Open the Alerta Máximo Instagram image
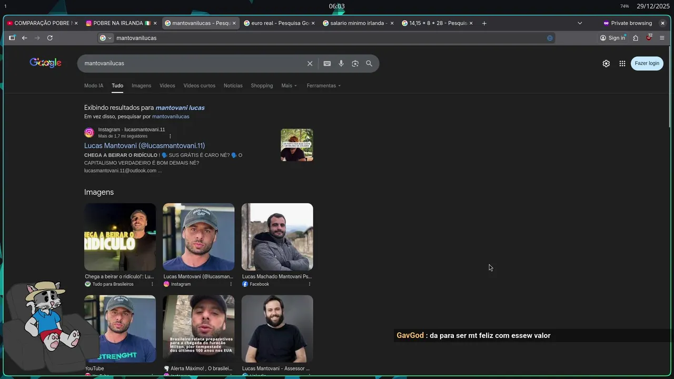This screenshot has width=674, height=379. [199, 329]
